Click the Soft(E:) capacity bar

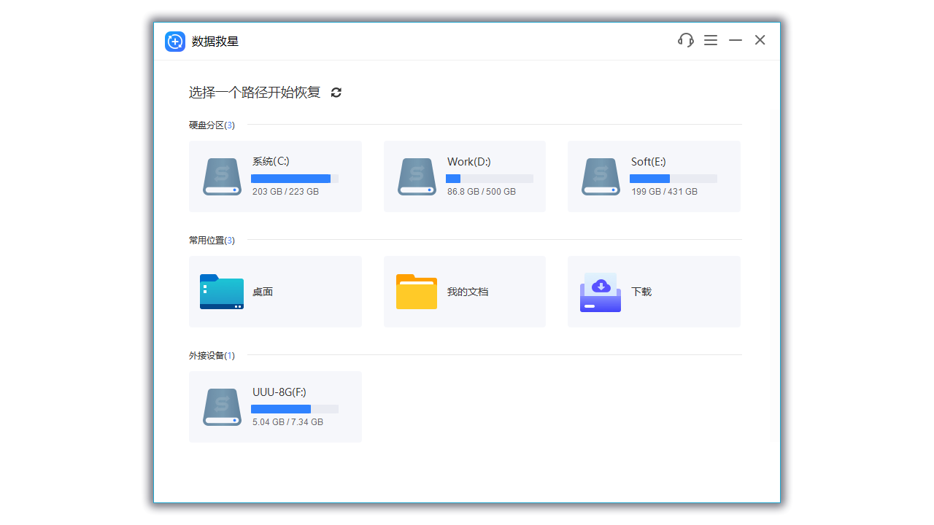673,179
